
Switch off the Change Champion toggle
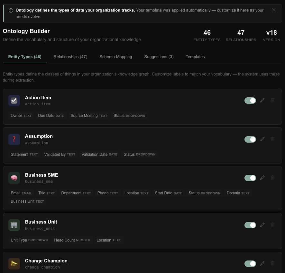(250, 264)
